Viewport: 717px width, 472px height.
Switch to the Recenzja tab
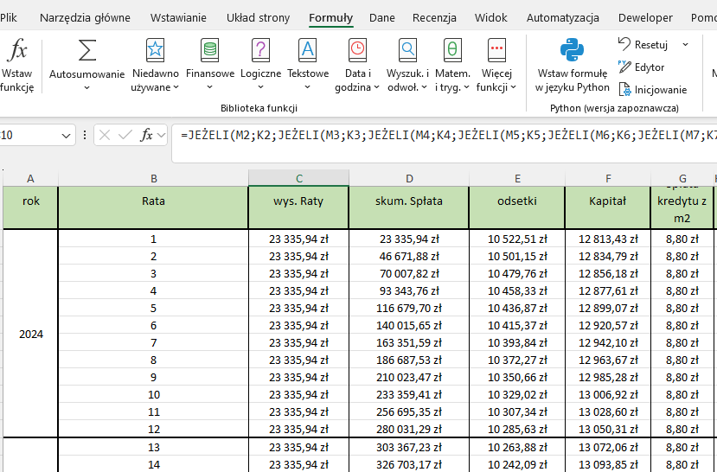[x=434, y=18]
